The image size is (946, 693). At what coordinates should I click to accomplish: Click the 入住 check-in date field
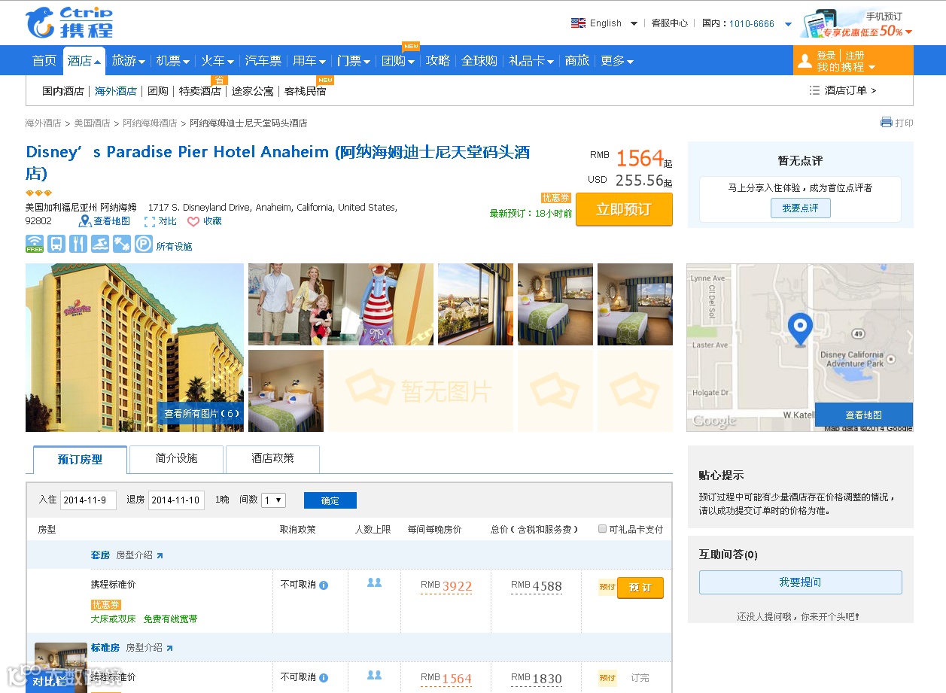[88, 500]
